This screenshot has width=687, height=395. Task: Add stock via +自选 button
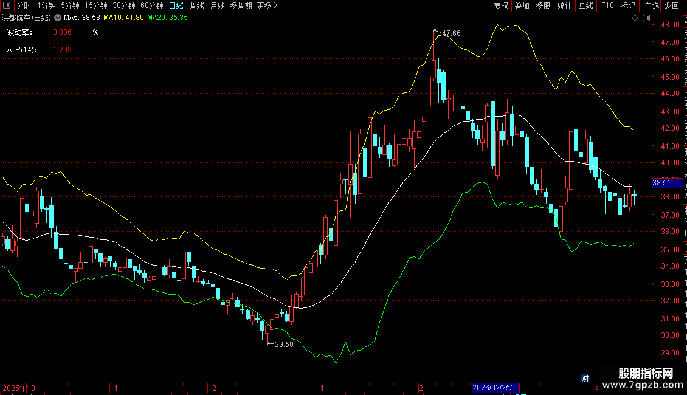(650, 5)
